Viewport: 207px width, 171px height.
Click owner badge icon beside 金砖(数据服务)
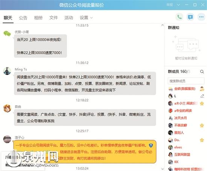202,89
